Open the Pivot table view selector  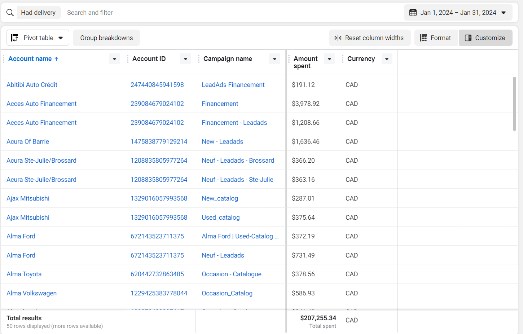[x=38, y=38]
